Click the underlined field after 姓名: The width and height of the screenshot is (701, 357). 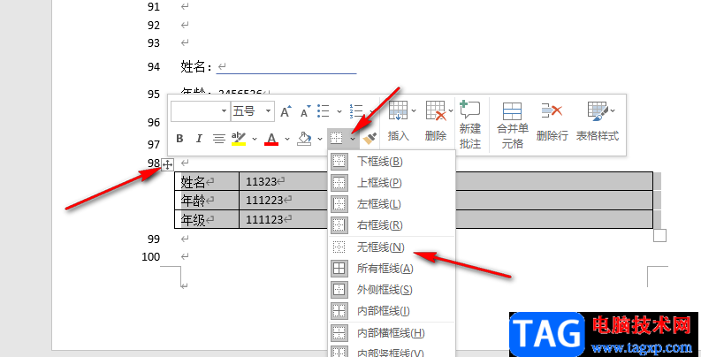pos(286,67)
